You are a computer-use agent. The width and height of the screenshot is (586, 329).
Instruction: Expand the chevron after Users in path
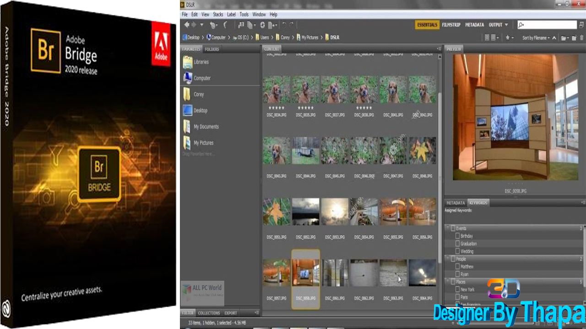[x=272, y=37]
